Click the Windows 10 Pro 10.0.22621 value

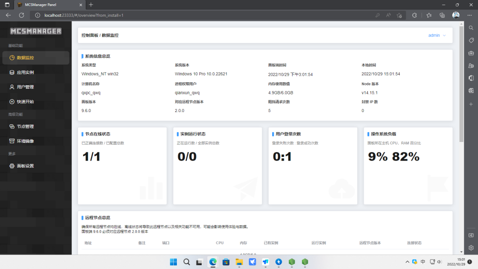click(x=201, y=74)
